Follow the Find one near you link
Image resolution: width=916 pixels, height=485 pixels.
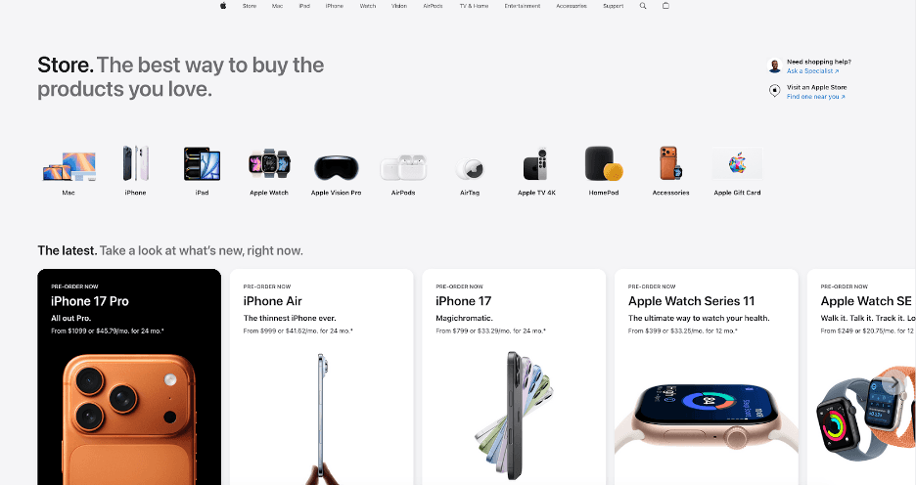pos(815,97)
